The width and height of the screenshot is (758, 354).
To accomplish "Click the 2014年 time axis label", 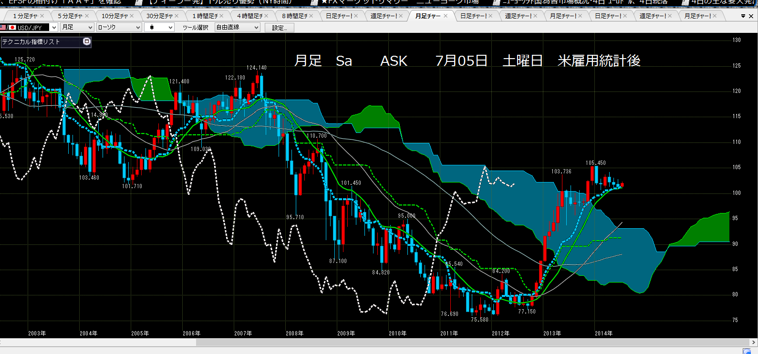I will click(604, 334).
